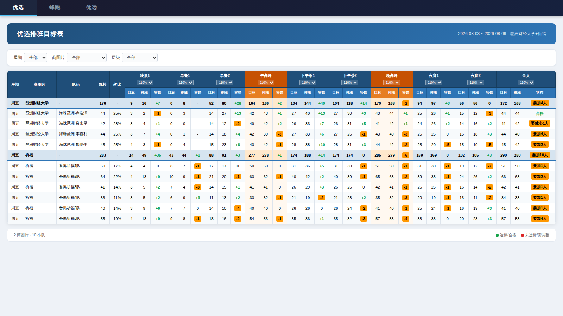Screen dimensions: 563x316
Task: Open the 蜂跑 tab
Action: pyautogui.click(x=55, y=8)
